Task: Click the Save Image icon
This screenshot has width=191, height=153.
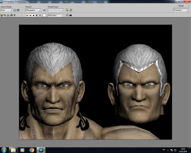Action: 2,15
